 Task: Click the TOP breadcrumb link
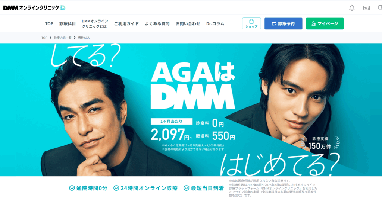tap(44, 38)
